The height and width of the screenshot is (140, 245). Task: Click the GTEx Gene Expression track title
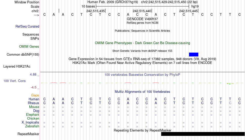(142, 59)
